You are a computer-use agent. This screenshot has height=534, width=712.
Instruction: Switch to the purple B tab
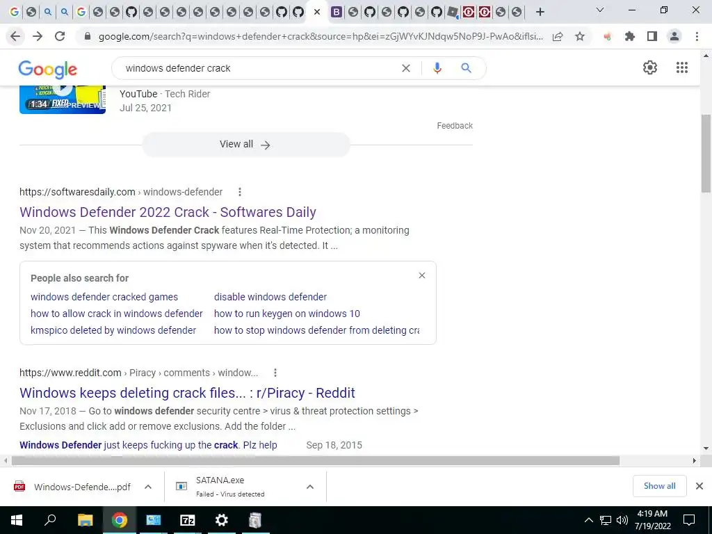tap(336, 12)
